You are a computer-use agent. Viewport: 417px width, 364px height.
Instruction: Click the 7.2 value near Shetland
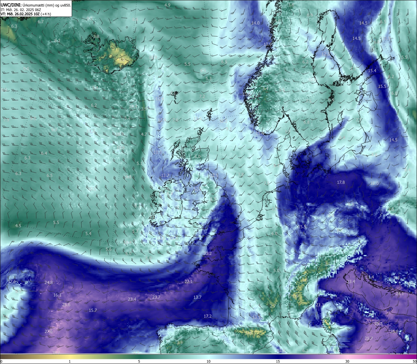click(x=202, y=96)
